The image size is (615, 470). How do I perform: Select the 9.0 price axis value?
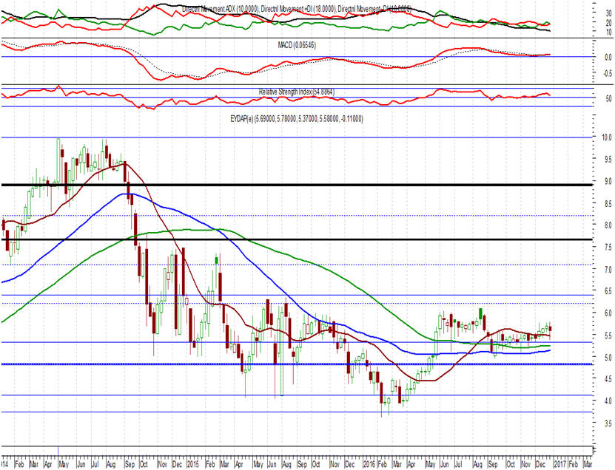click(x=608, y=182)
